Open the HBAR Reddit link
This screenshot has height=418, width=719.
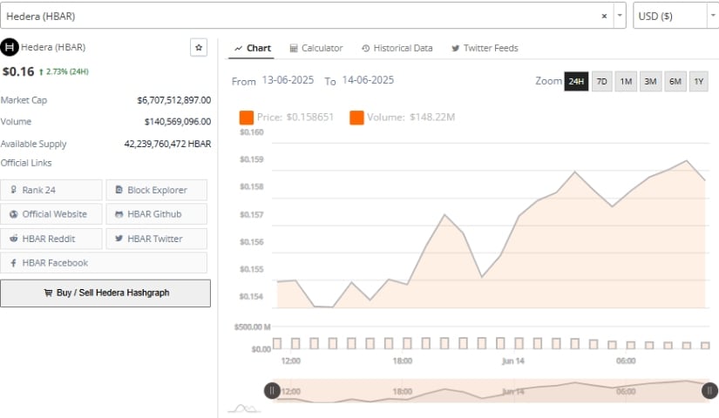pyautogui.click(x=51, y=239)
